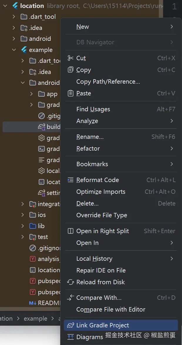The image size is (182, 345).
Task: Select Find Usages from context menu
Action: point(93,109)
